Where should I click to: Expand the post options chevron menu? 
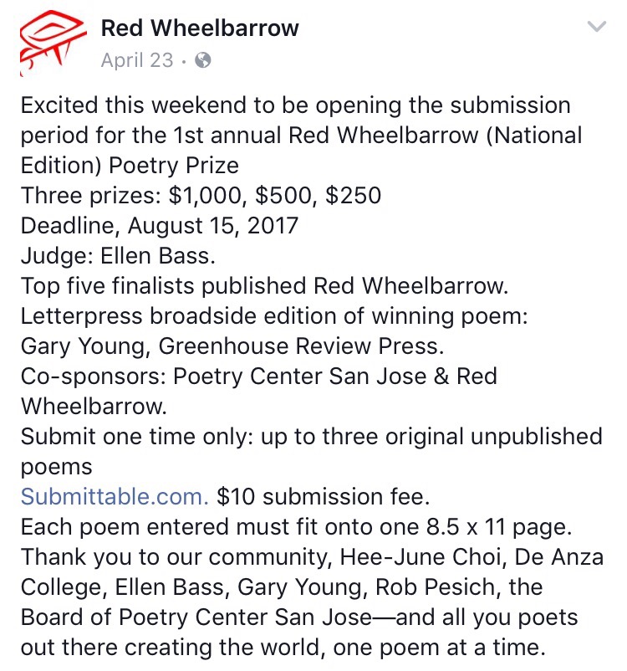click(597, 28)
